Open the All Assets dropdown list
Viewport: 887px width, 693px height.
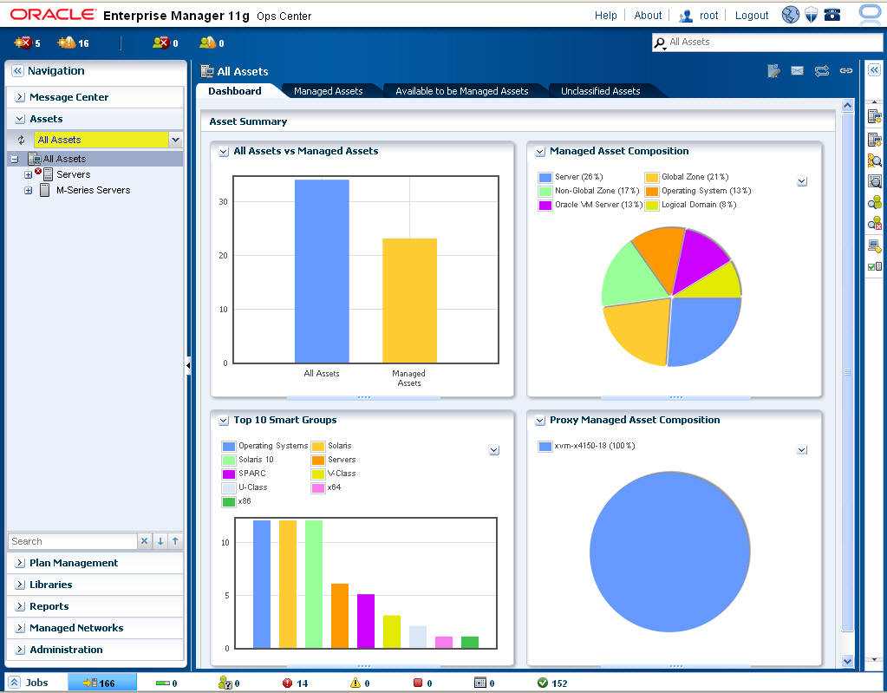[175, 140]
